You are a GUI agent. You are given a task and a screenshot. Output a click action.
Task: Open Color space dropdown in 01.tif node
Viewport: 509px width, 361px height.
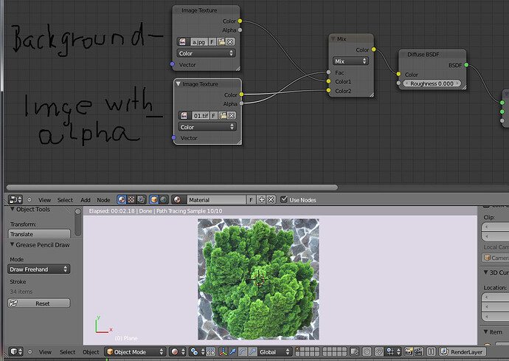[x=207, y=127]
